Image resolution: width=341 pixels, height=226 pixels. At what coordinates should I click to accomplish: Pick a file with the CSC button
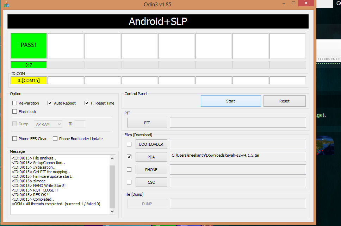151,182
